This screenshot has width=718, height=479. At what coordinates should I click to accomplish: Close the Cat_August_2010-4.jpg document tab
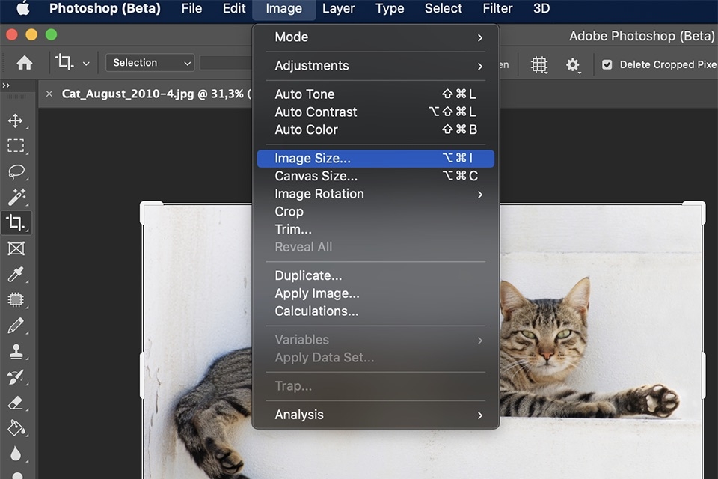[49, 94]
